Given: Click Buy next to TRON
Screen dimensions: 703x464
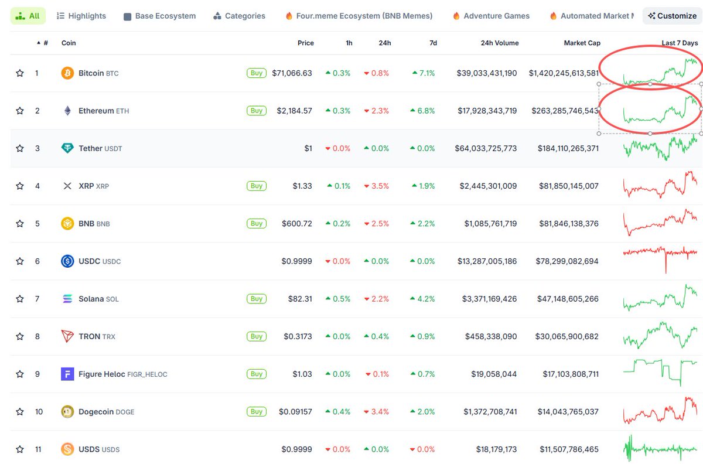Looking at the screenshot, I should pyautogui.click(x=257, y=336).
